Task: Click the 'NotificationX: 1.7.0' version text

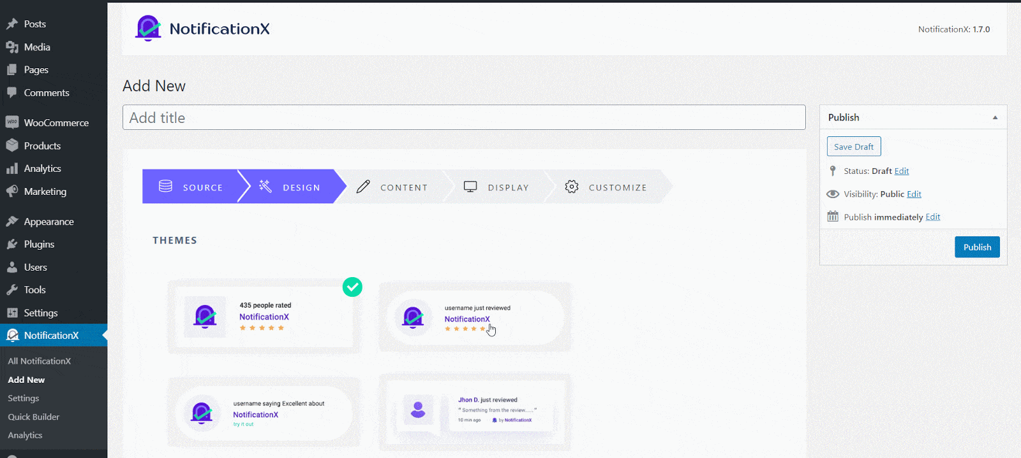Action: click(954, 29)
